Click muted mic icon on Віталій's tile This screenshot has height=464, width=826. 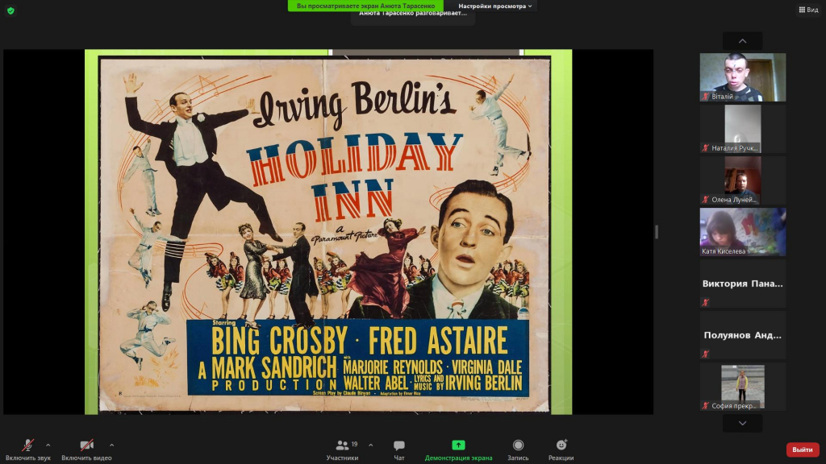coord(705,97)
